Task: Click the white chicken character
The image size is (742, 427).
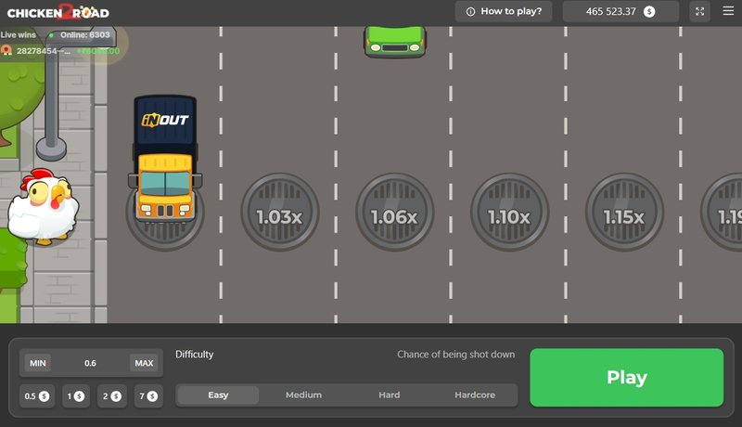Action: point(44,207)
